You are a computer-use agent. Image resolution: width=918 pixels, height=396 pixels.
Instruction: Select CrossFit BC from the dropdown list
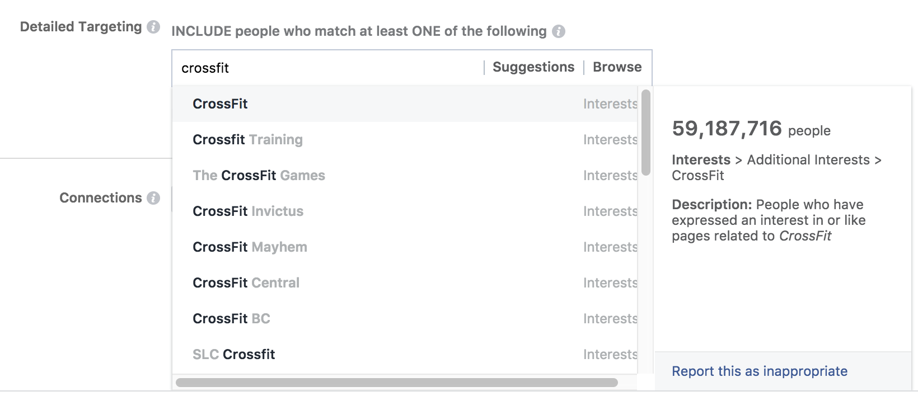pos(231,318)
